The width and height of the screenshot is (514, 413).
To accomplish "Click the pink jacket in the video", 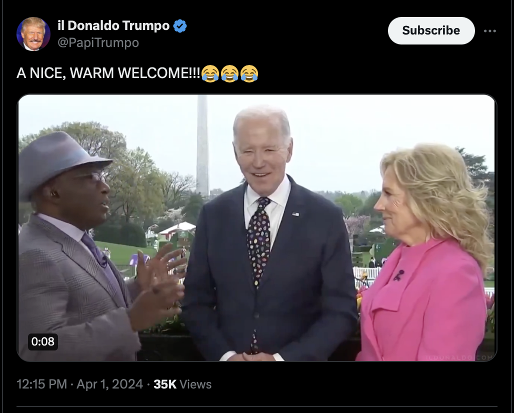I will (x=423, y=301).
